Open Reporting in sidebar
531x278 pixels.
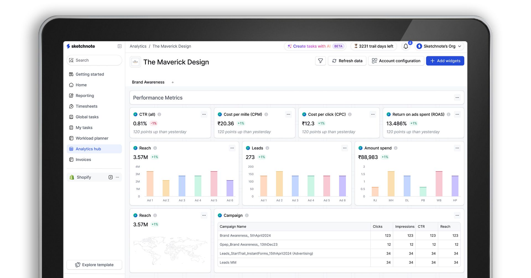click(94, 96)
